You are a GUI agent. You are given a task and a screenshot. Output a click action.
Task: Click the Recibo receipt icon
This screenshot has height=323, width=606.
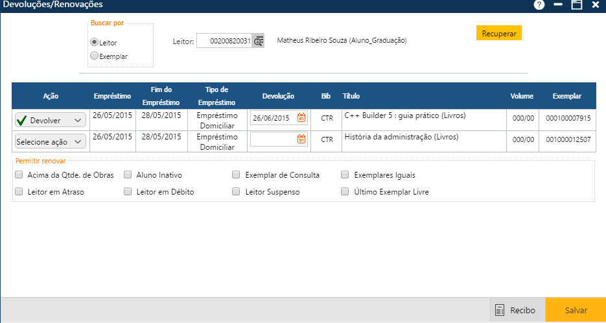(x=500, y=311)
